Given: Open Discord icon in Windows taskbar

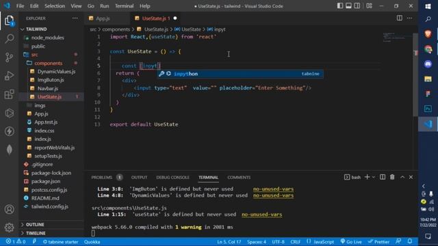Looking at the screenshot, I should [428, 64].
